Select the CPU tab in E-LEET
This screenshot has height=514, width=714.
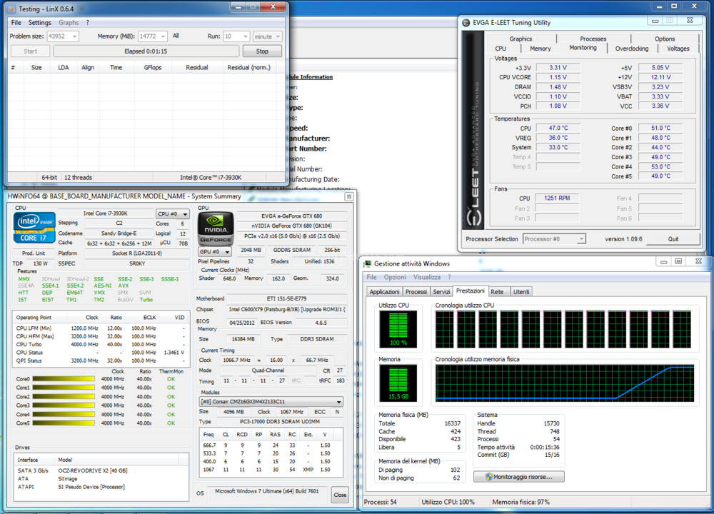(x=501, y=49)
